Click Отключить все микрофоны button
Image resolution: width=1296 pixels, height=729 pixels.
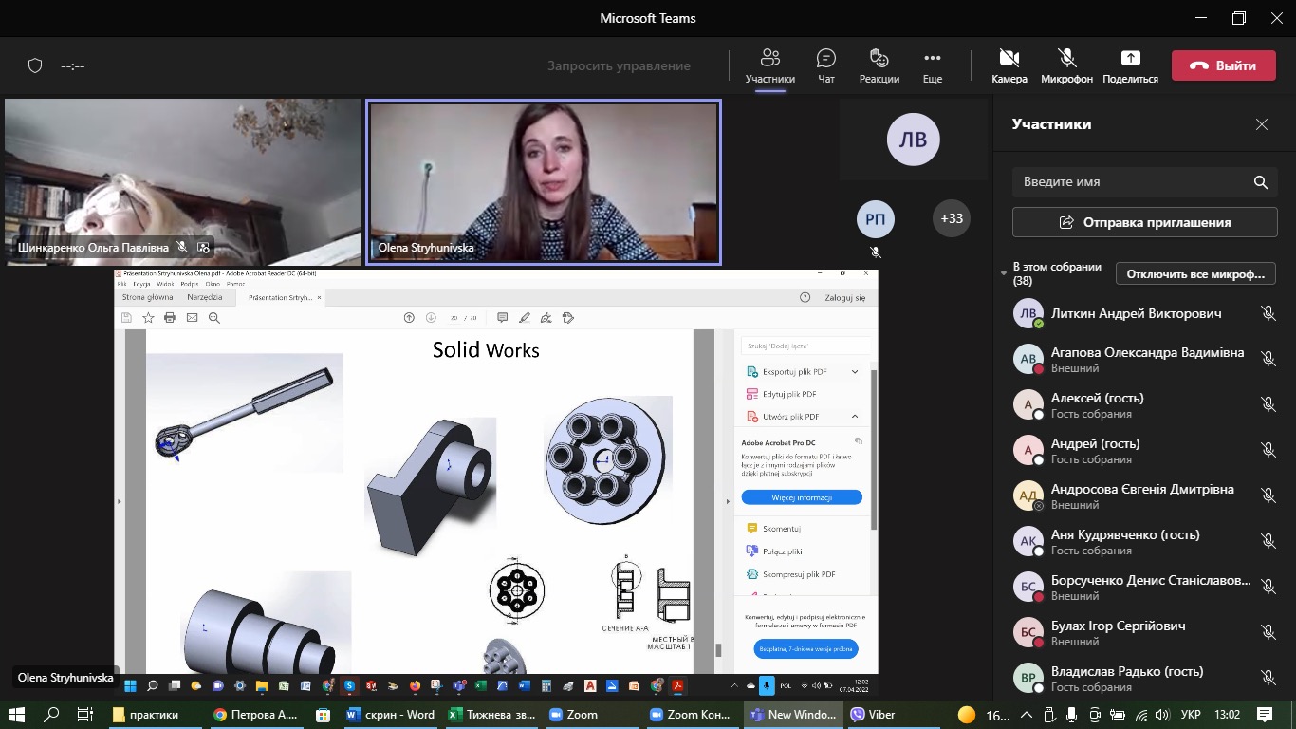click(1194, 273)
